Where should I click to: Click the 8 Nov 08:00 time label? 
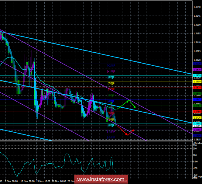click(x=11, y=181)
